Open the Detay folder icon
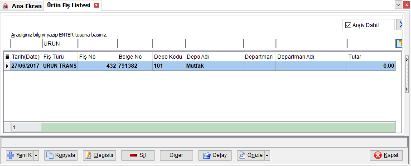 (207, 155)
